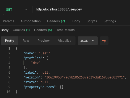Click the null value of state
The width and height of the screenshot is (130, 98).
point(44,82)
